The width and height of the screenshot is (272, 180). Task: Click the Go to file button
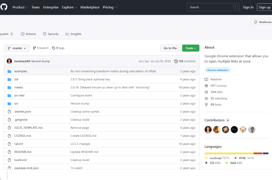[170, 48]
